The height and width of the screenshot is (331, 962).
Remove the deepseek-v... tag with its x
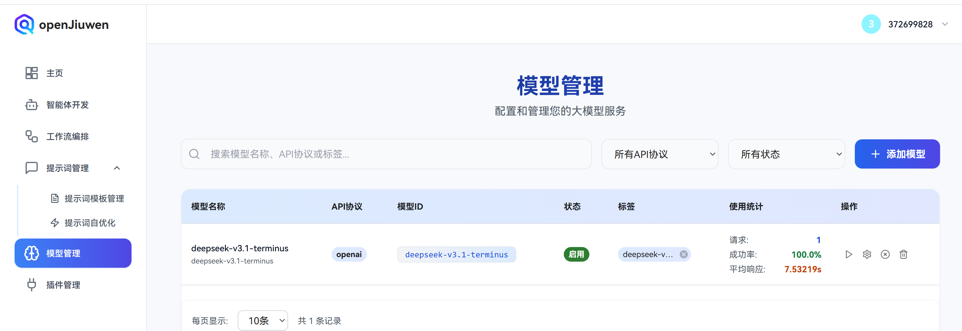point(683,255)
